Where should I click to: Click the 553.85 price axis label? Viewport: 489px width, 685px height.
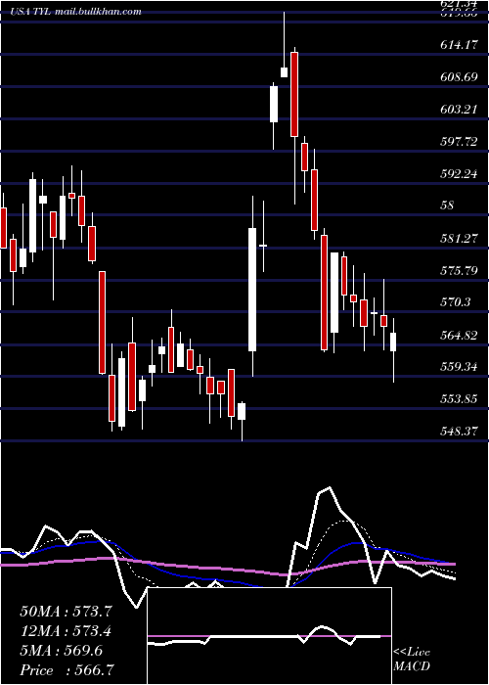[x=459, y=399]
